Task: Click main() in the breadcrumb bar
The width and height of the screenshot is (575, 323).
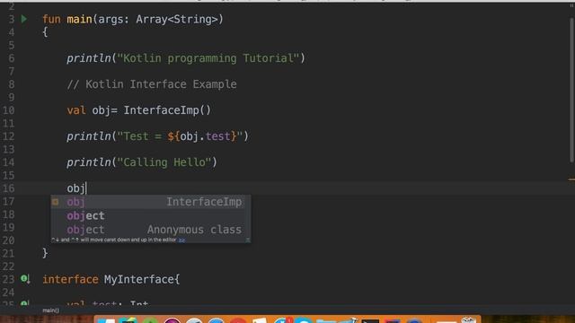Action: pyautogui.click(x=50, y=310)
